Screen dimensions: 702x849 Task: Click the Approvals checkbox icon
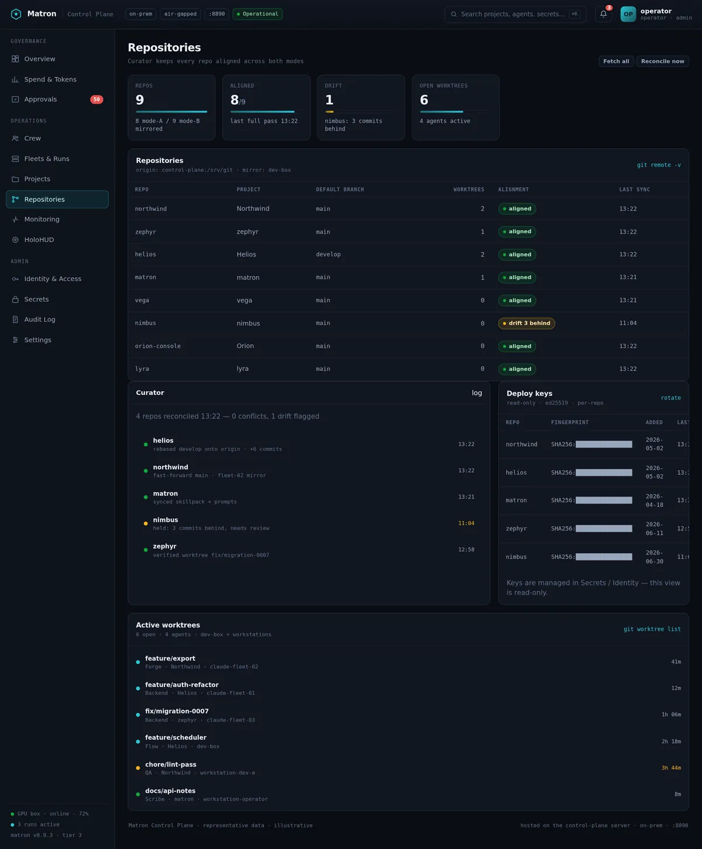pyautogui.click(x=15, y=100)
